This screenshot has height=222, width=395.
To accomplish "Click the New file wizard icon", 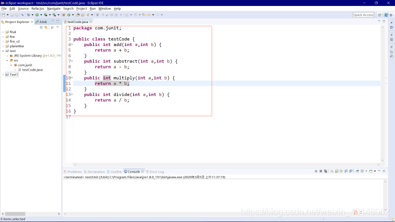I will 3,15.
